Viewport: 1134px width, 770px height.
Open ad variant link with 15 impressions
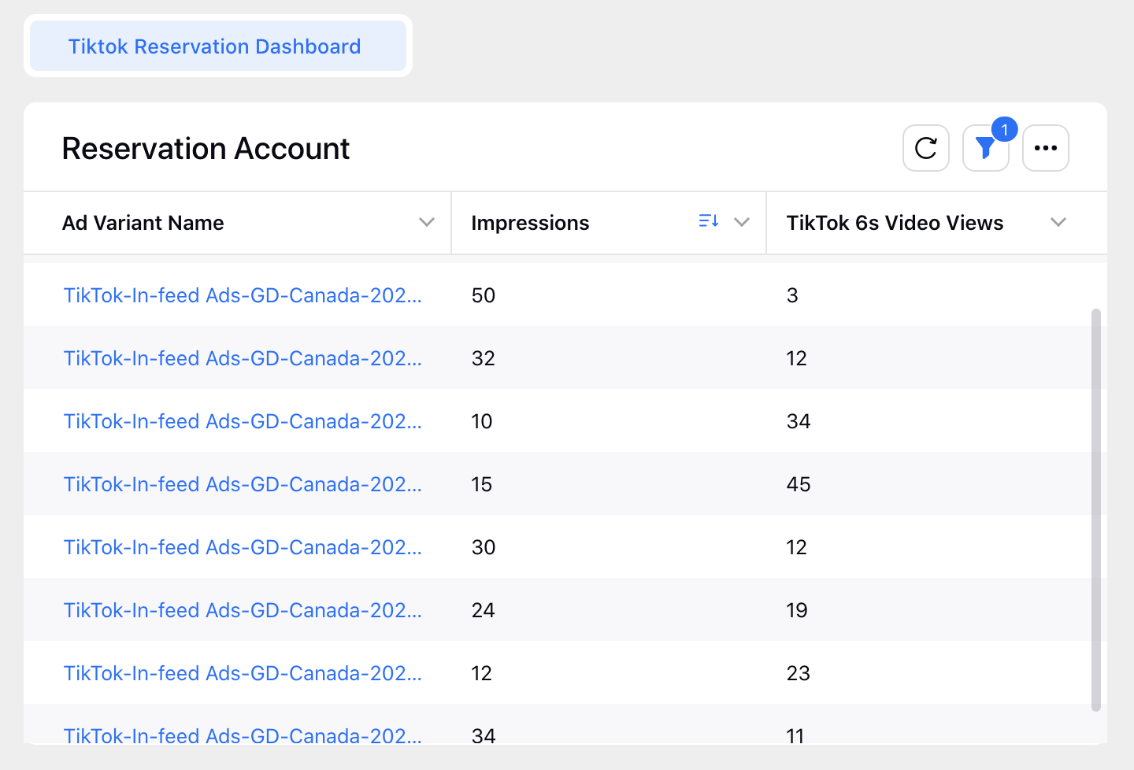click(243, 484)
